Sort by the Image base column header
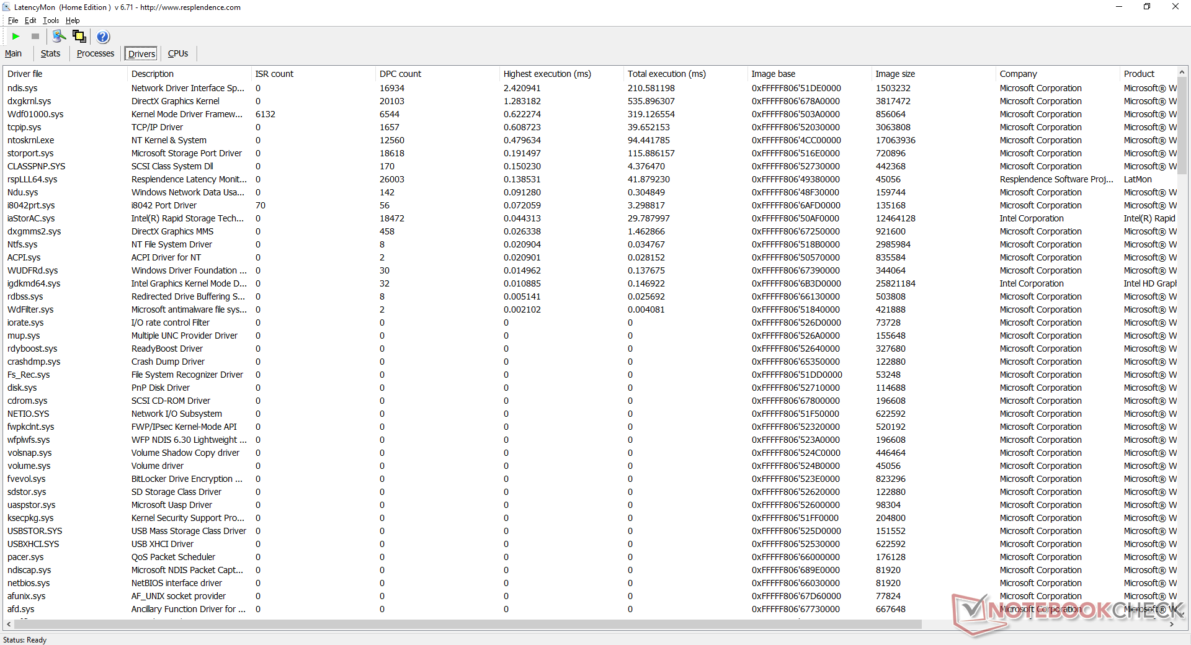Viewport: 1191px width, 645px height. pyautogui.click(x=810, y=74)
